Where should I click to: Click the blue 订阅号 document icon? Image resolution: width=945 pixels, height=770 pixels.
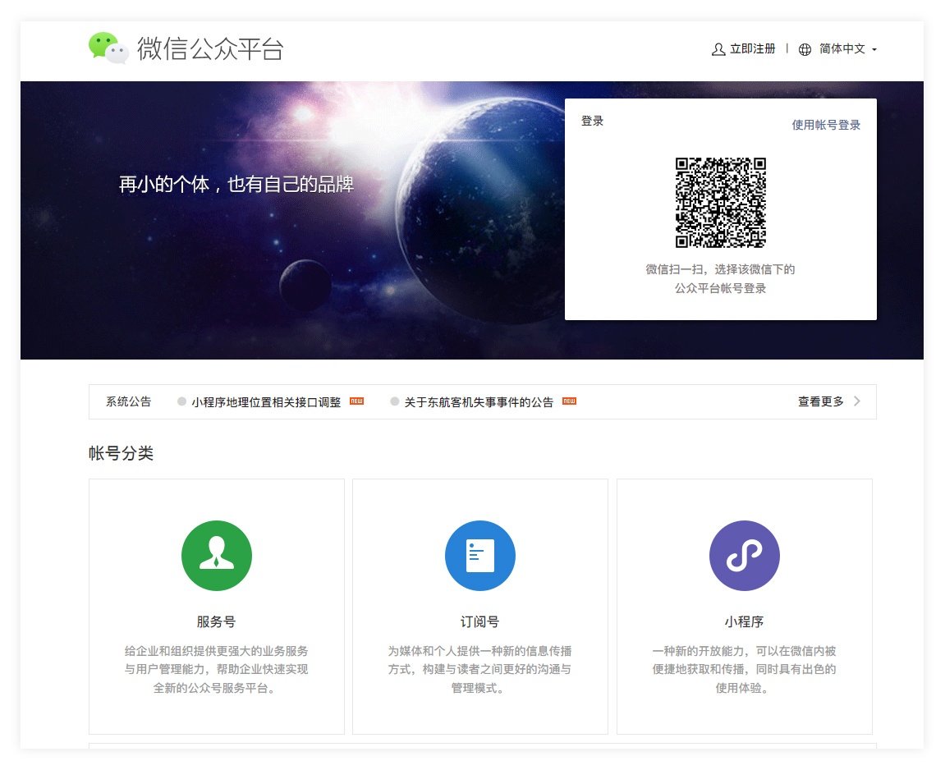480,556
